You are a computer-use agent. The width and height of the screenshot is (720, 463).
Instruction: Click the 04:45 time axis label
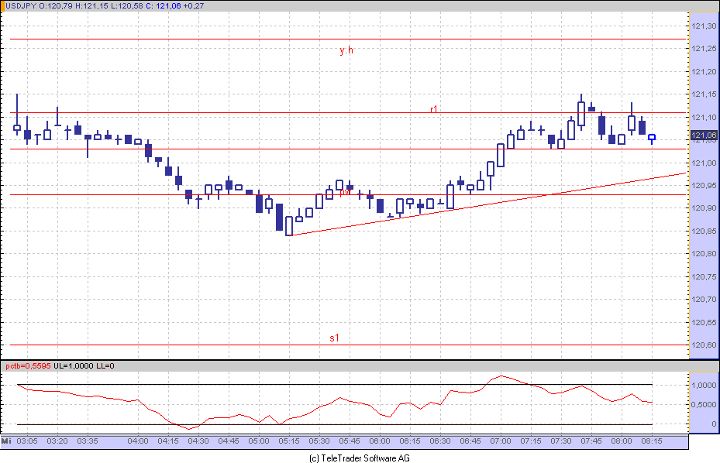click(229, 441)
